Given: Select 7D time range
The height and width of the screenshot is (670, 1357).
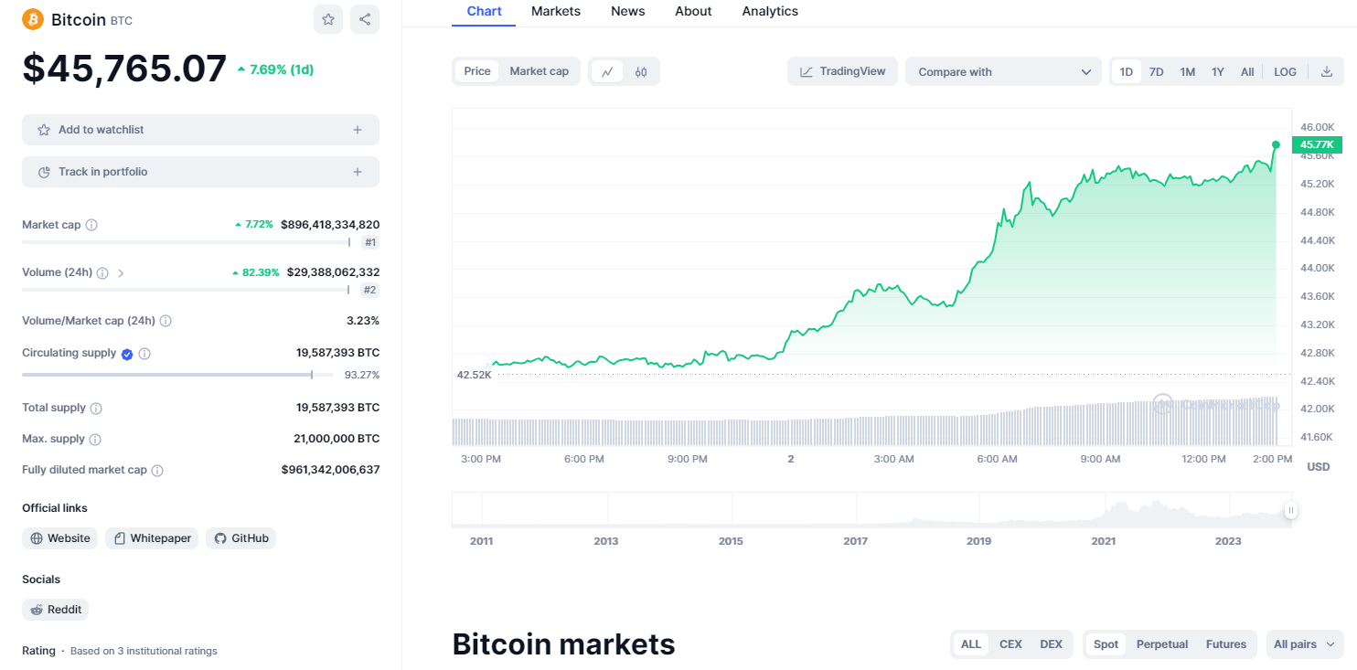Looking at the screenshot, I should tap(1156, 71).
